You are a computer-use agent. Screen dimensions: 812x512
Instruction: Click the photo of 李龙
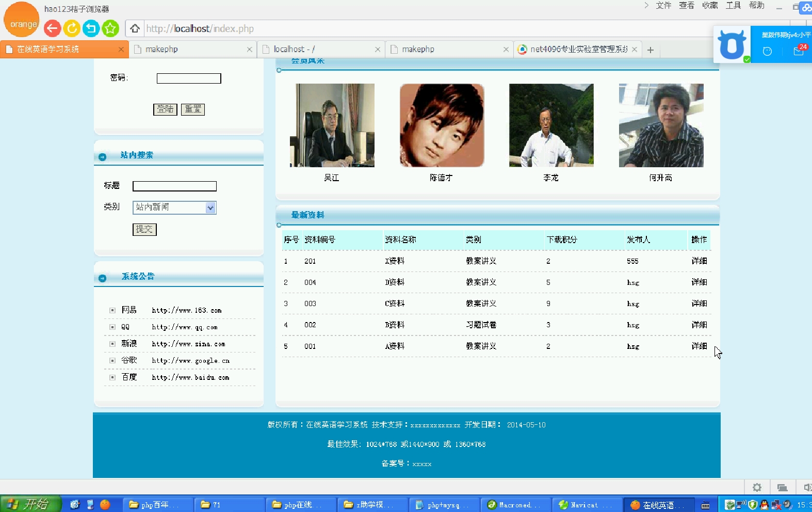(x=551, y=125)
